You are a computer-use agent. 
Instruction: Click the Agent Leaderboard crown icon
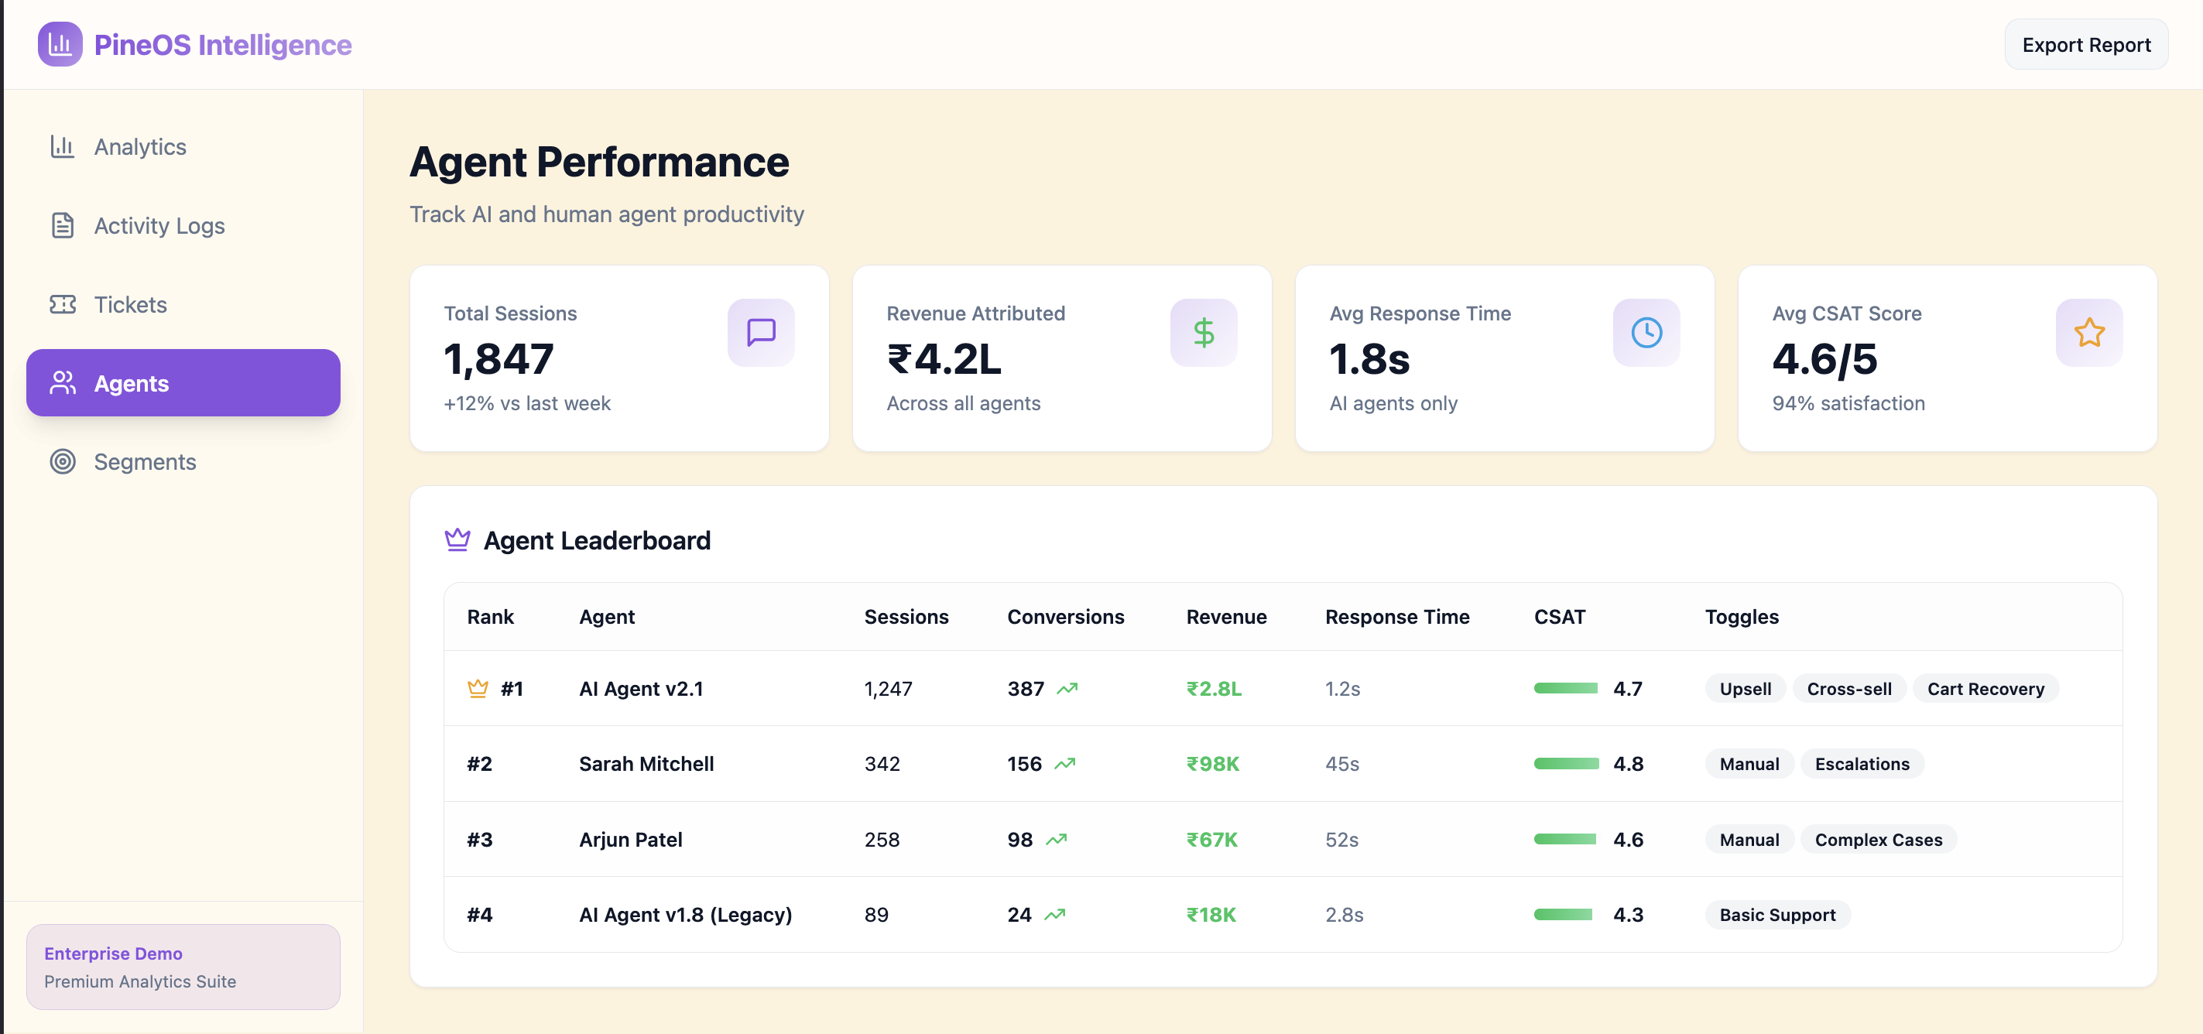[457, 539]
